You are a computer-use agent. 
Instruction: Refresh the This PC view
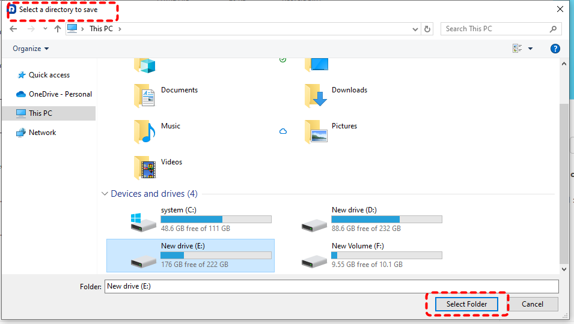tap(427, 29)
